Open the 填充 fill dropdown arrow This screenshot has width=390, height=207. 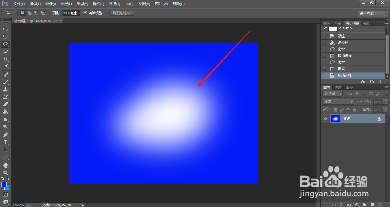pos(386,110)
